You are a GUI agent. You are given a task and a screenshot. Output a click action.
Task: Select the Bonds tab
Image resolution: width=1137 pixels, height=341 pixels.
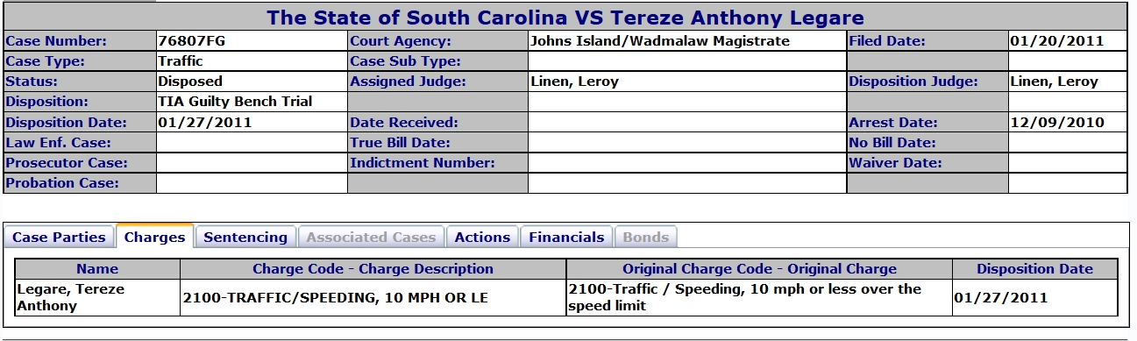(646, 237)
